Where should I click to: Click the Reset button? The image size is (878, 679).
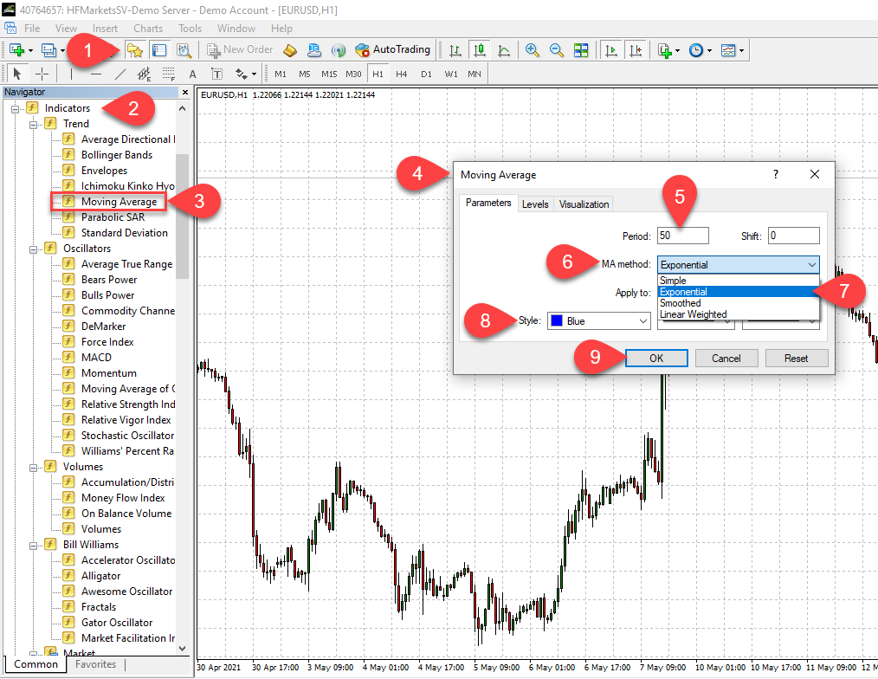[796, 359]
